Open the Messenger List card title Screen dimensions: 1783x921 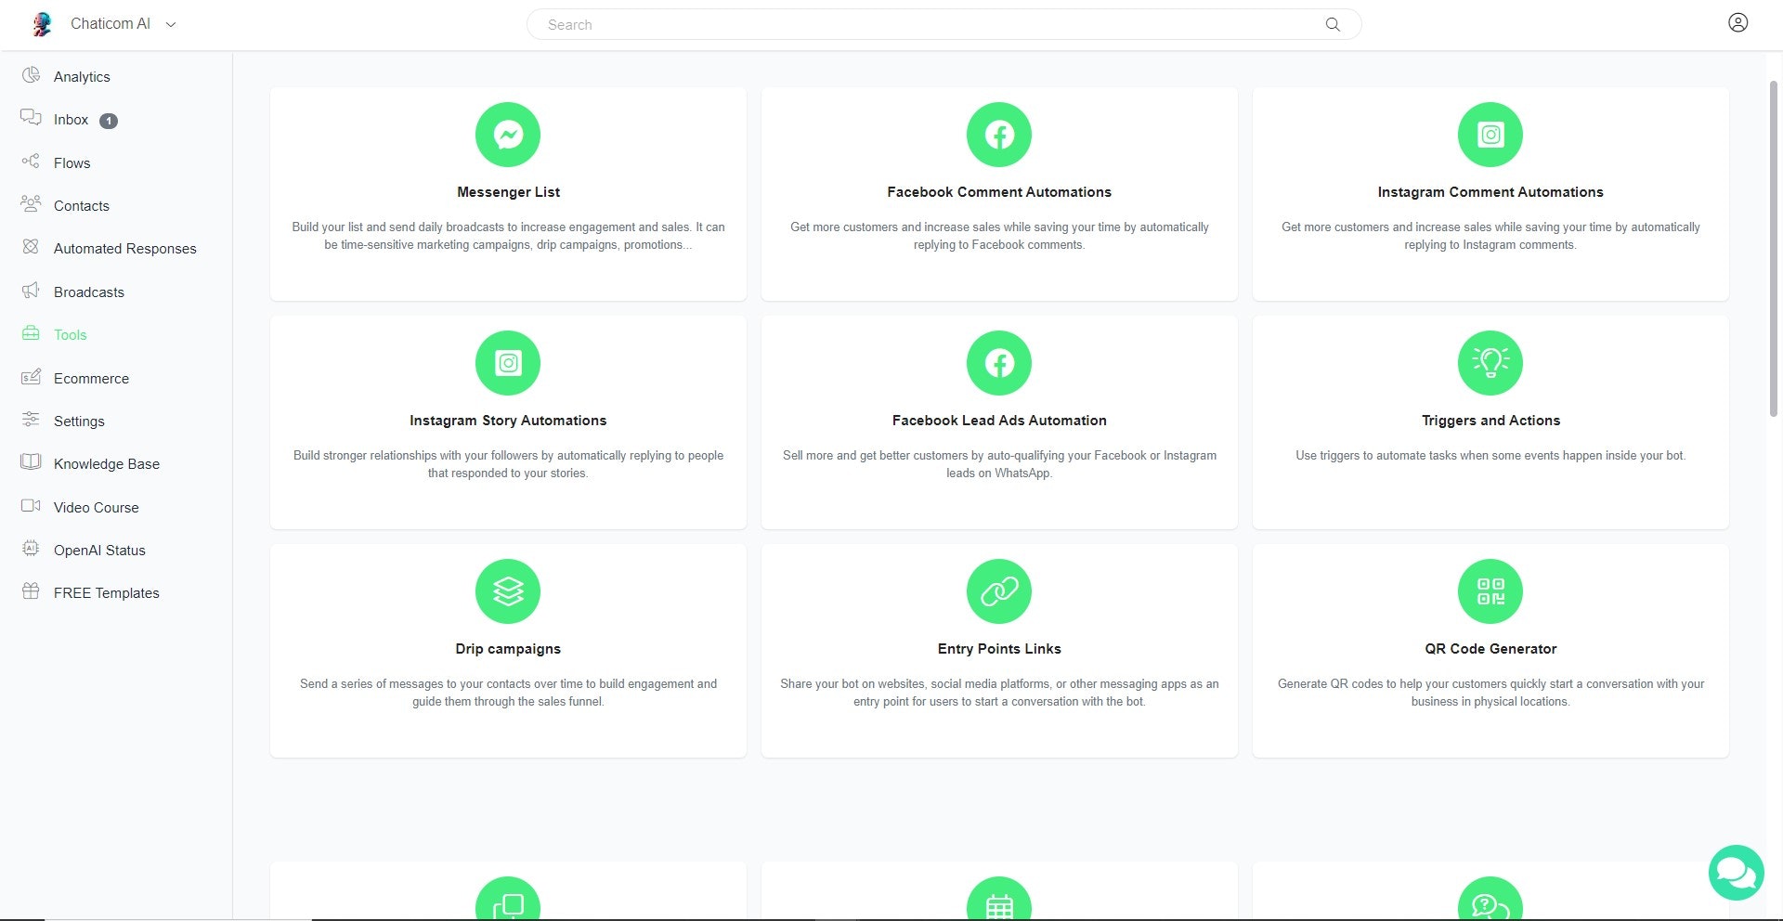[508, 192]
